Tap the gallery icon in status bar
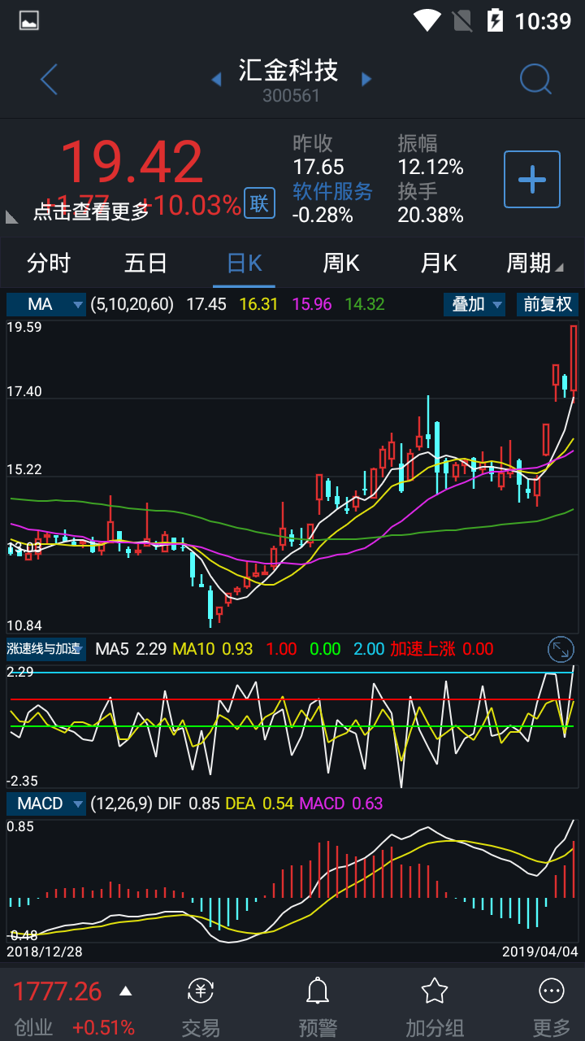Screen dimensions: 585x1041 pos(29,20)
